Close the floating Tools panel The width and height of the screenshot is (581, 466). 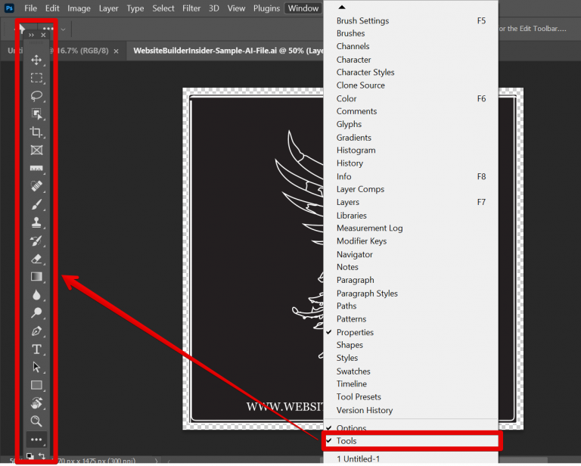click(43, 35)
